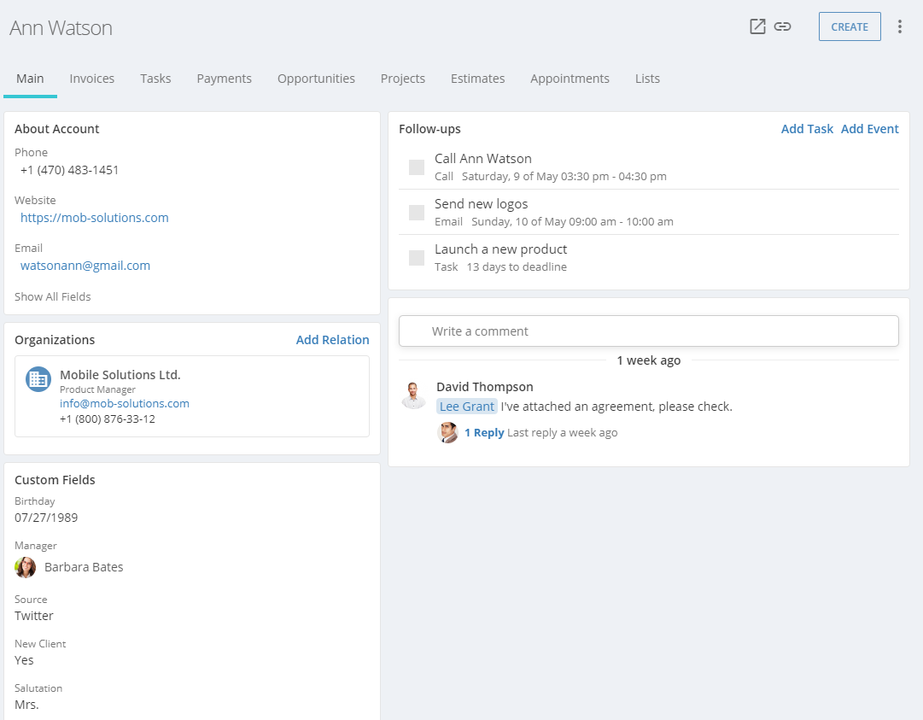
Task: Tick the Launch a new product checkbox
Action: click(x=417, y=258)
